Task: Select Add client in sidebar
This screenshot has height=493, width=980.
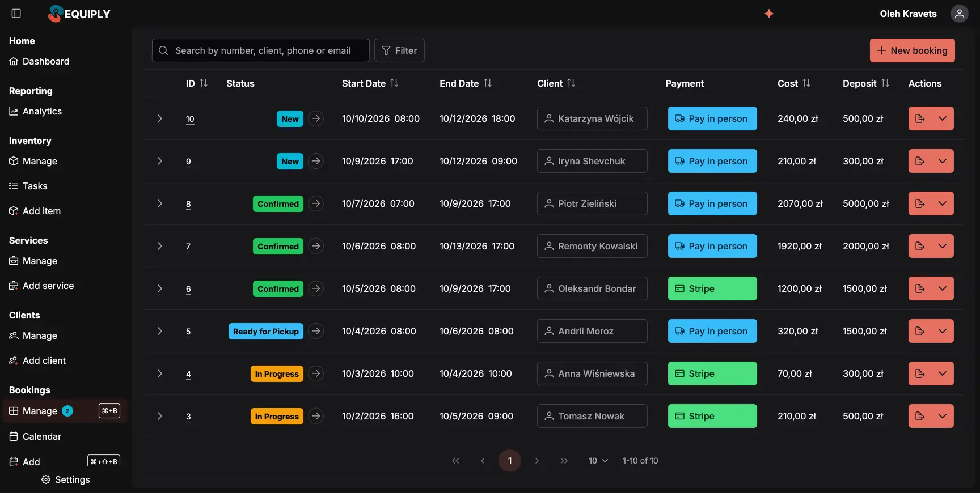Action: (x=37, y=360)
